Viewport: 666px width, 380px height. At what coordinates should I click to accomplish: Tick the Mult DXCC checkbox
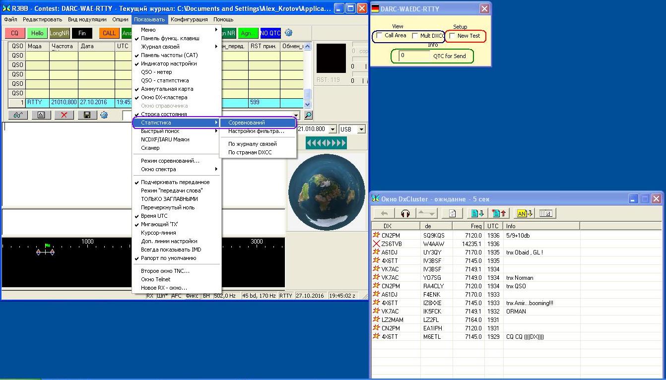point(415,36)
